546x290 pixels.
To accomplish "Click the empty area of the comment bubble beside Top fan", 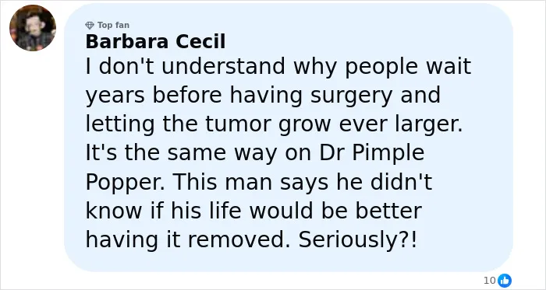I will [314, 26].
